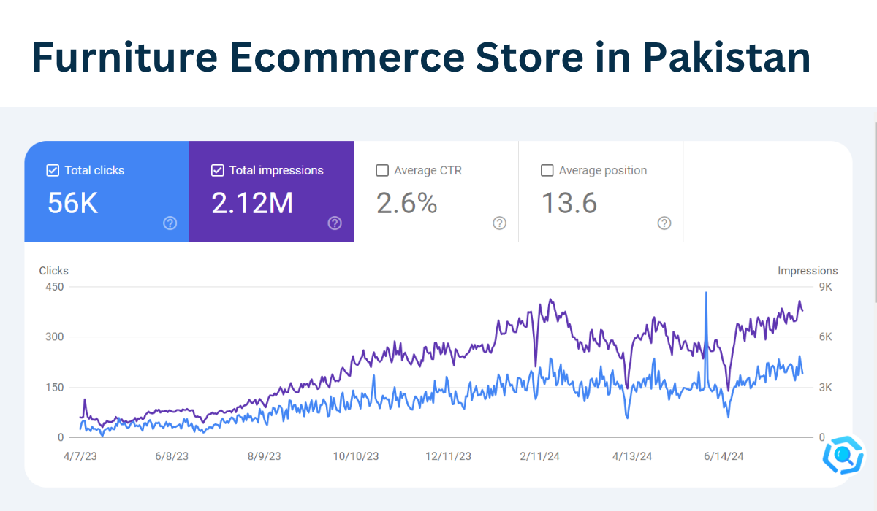
Task: Open help tooltip for Total clicks metric
Action: (170, 223)
